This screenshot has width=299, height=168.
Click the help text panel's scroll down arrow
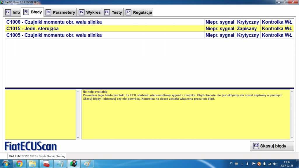point(292,137)
